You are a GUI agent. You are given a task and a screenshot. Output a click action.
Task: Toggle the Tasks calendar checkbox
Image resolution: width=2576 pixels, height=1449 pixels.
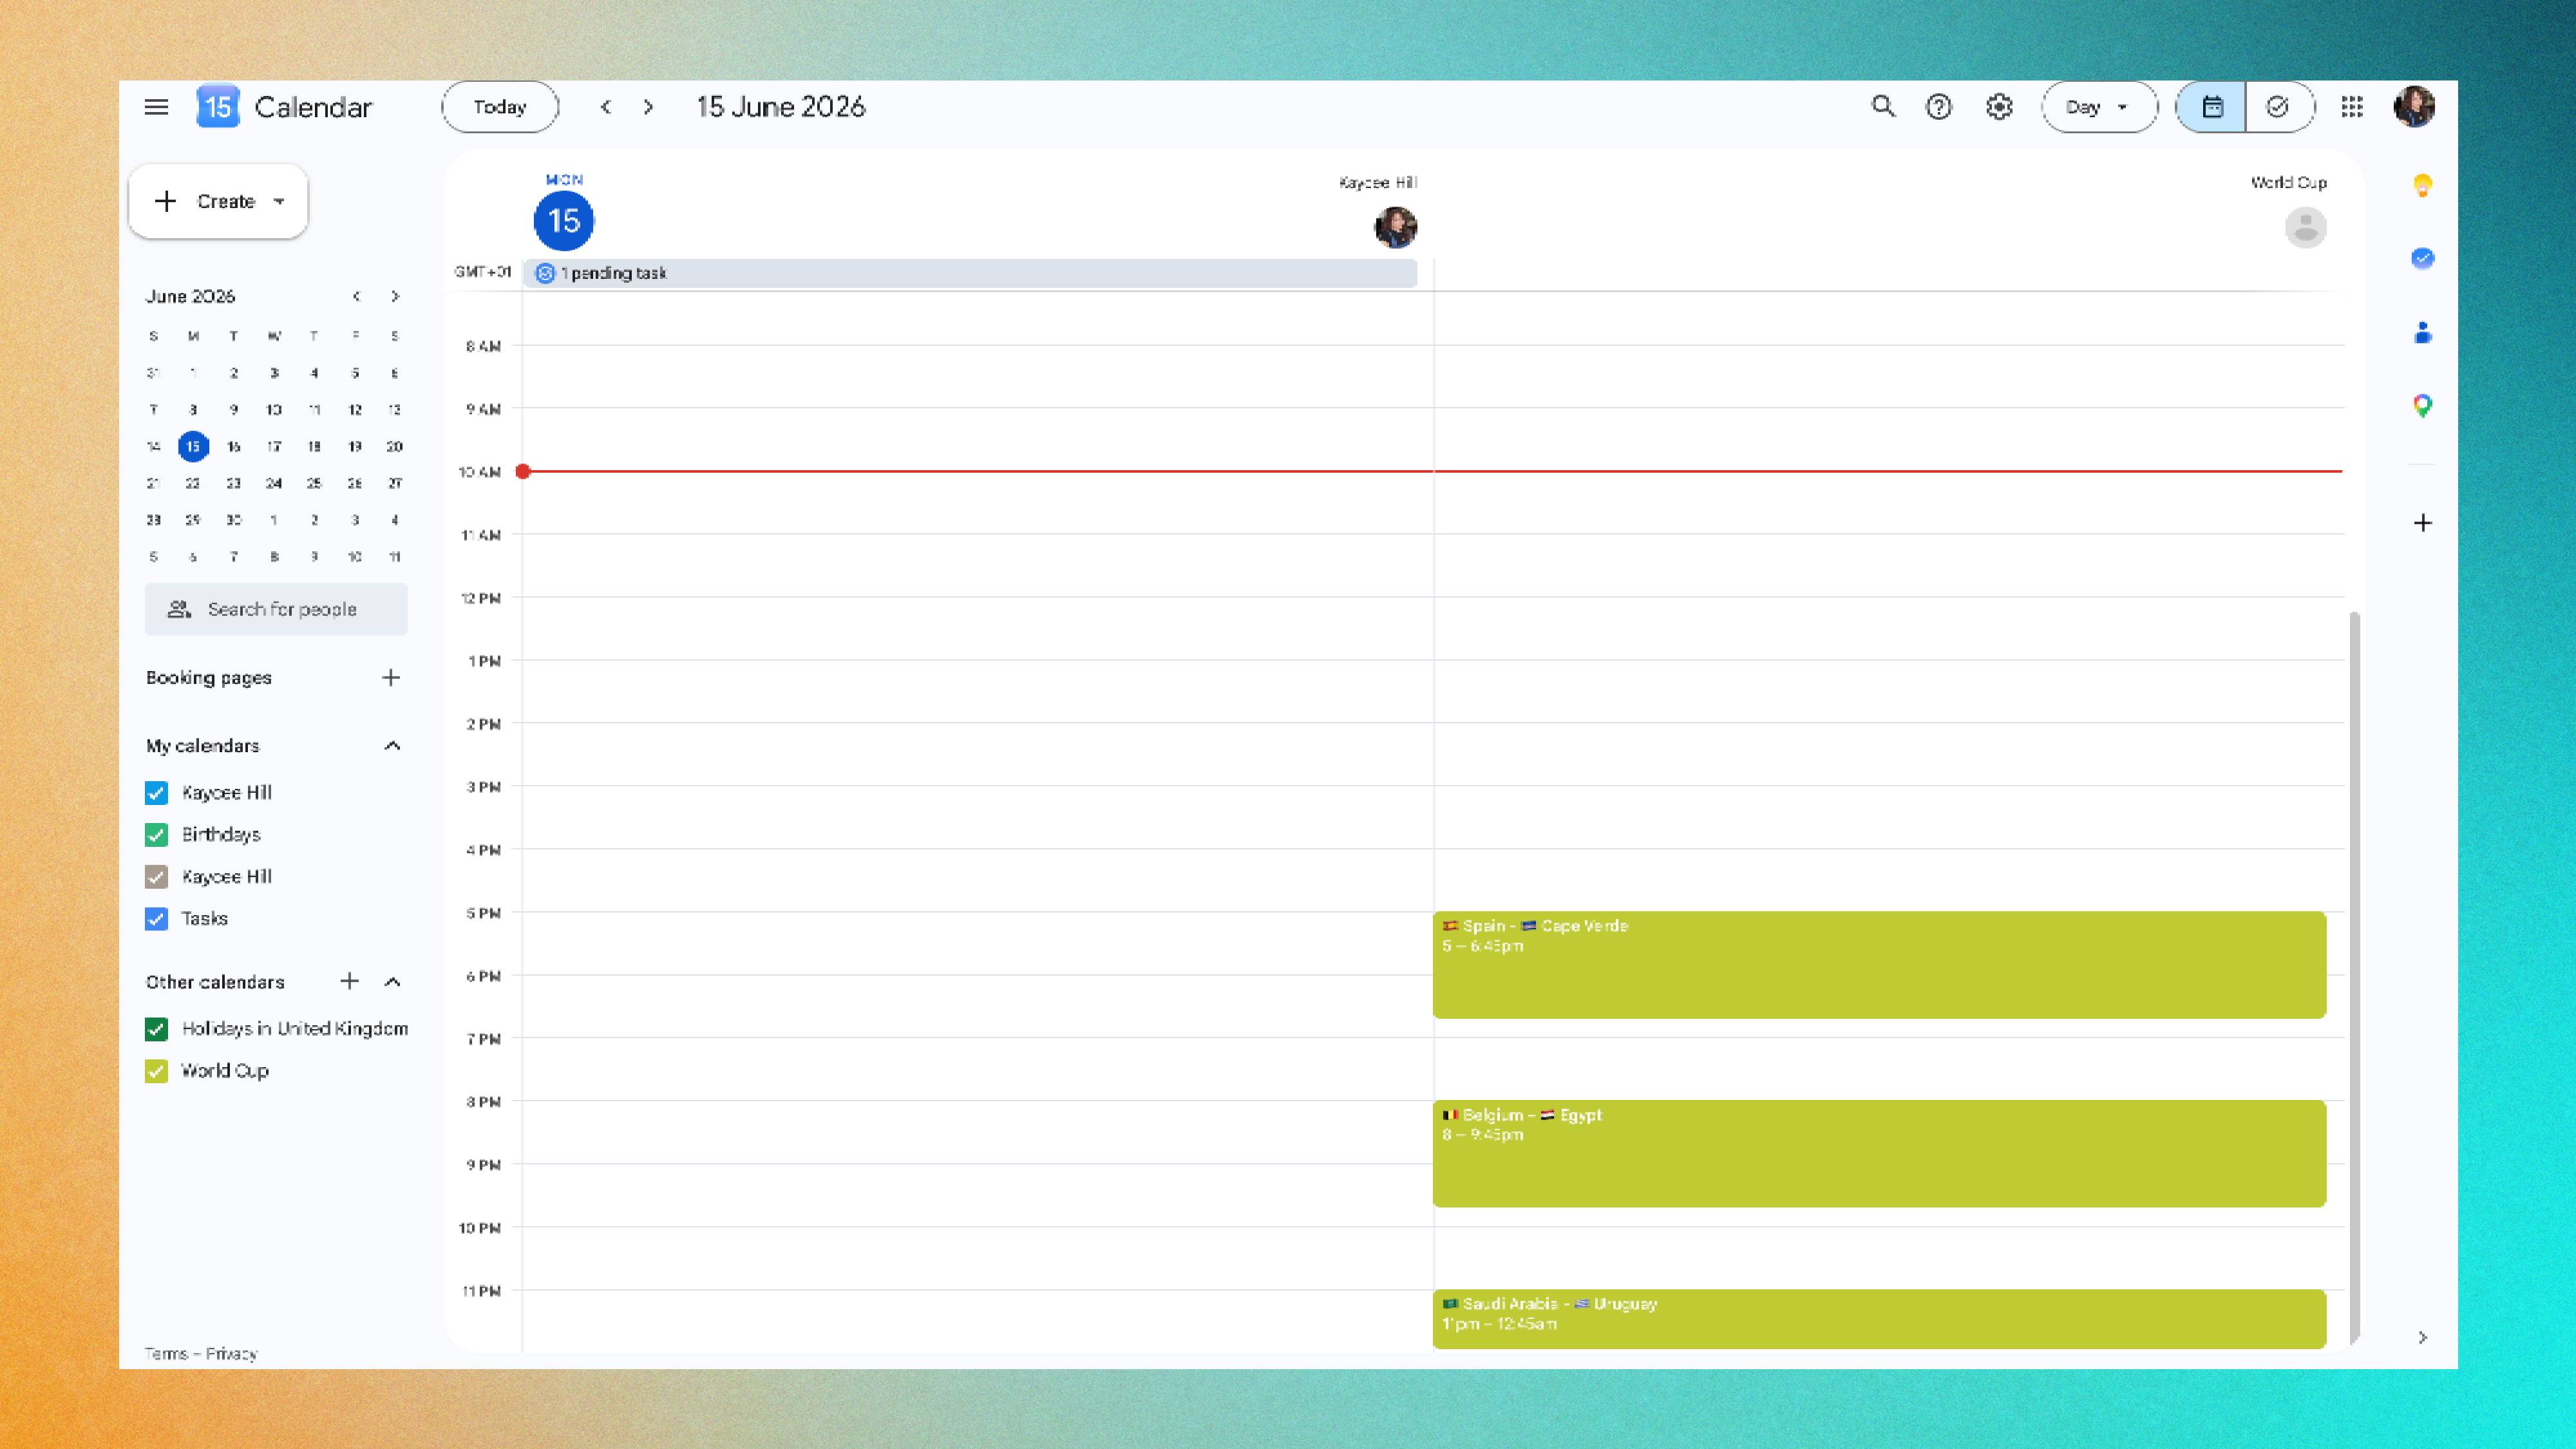click(x=156, y=919)
